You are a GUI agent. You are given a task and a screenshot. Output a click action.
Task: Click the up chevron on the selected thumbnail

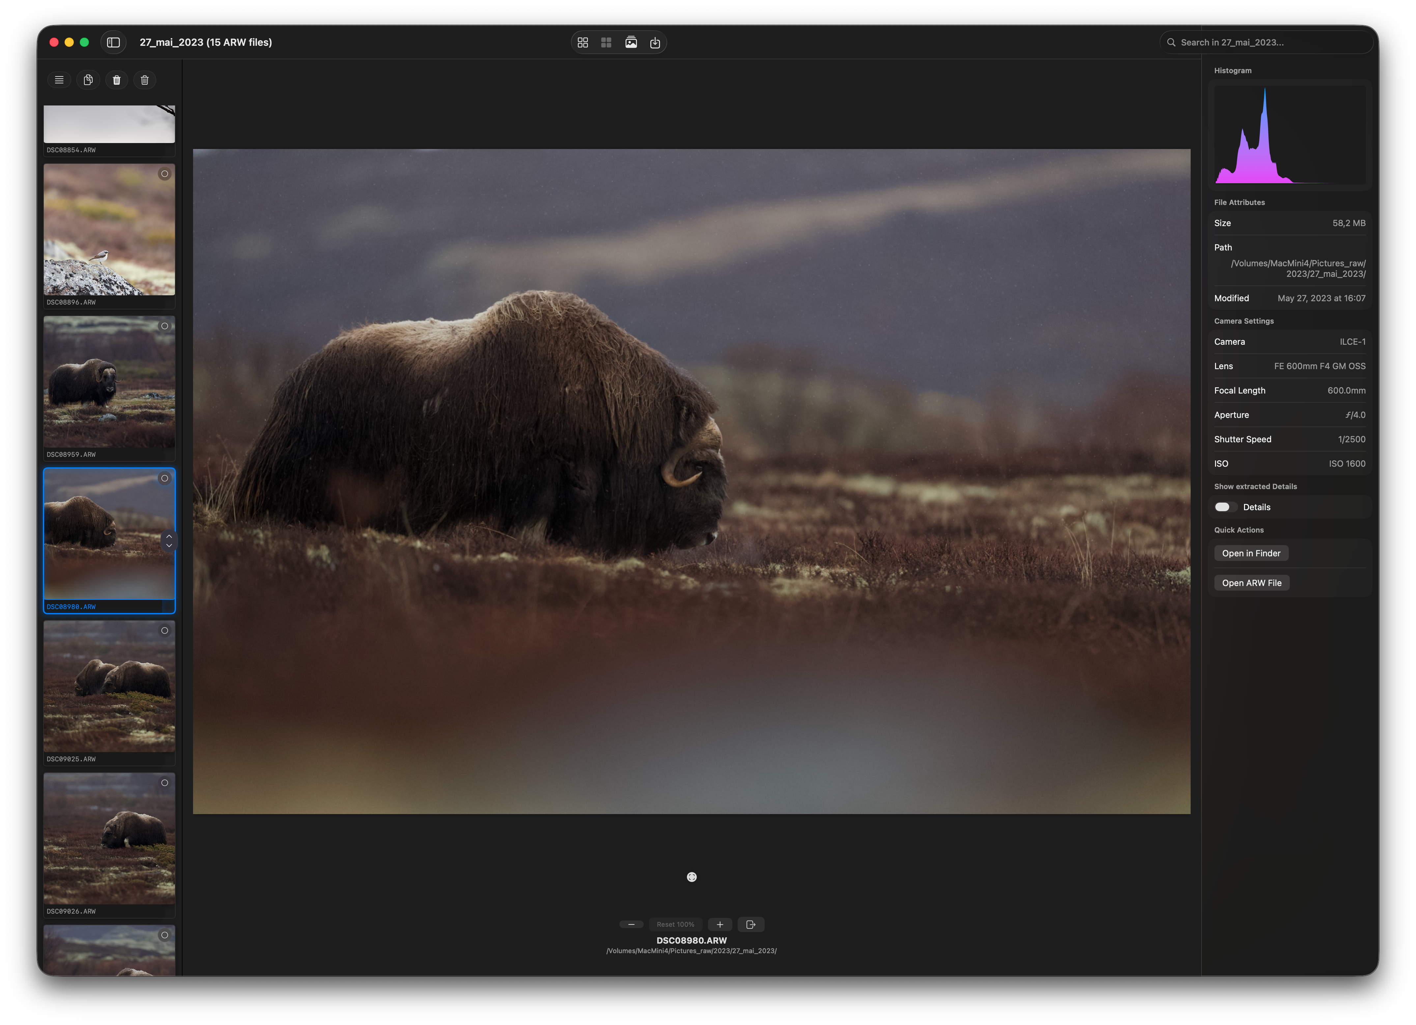(x=169, y=536)
